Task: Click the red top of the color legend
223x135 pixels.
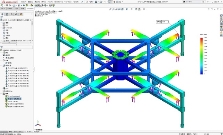Action: point(201,38)
